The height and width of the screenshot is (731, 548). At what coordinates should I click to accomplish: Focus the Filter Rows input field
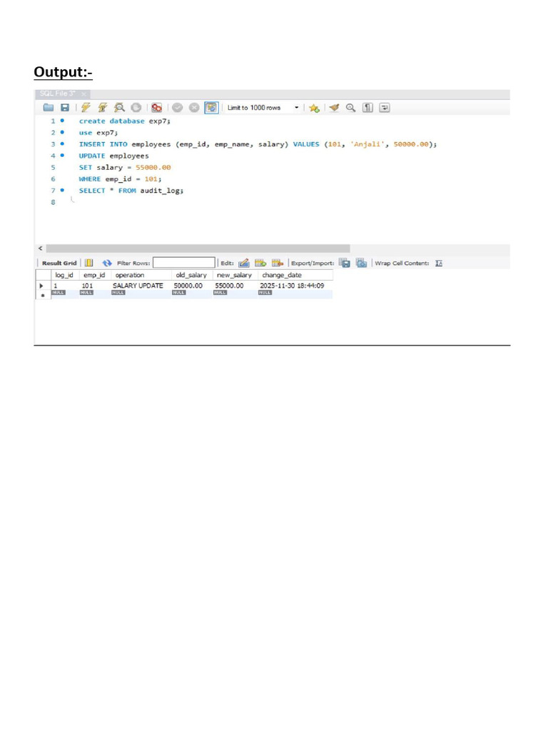(184, 263)
